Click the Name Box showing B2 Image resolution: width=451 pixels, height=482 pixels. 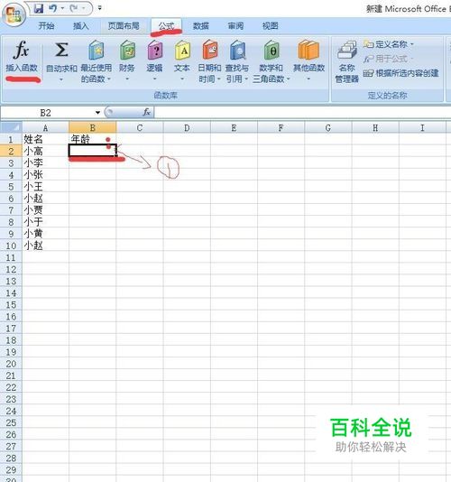click(x=46, y=113)
